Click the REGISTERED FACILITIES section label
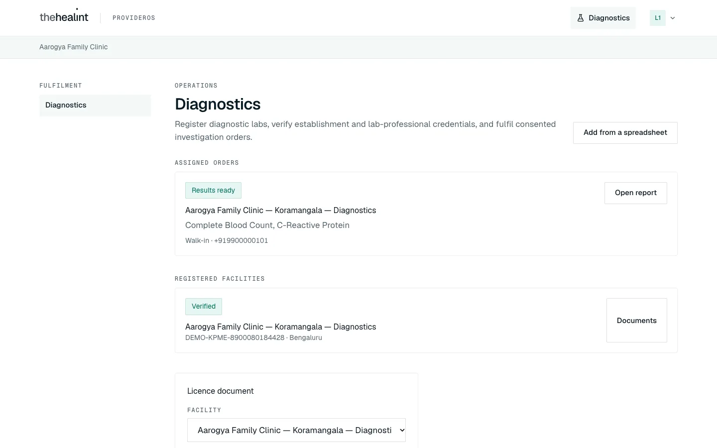Image resolution: width=717 pixels, height=448 pixels. pos(220,279)
